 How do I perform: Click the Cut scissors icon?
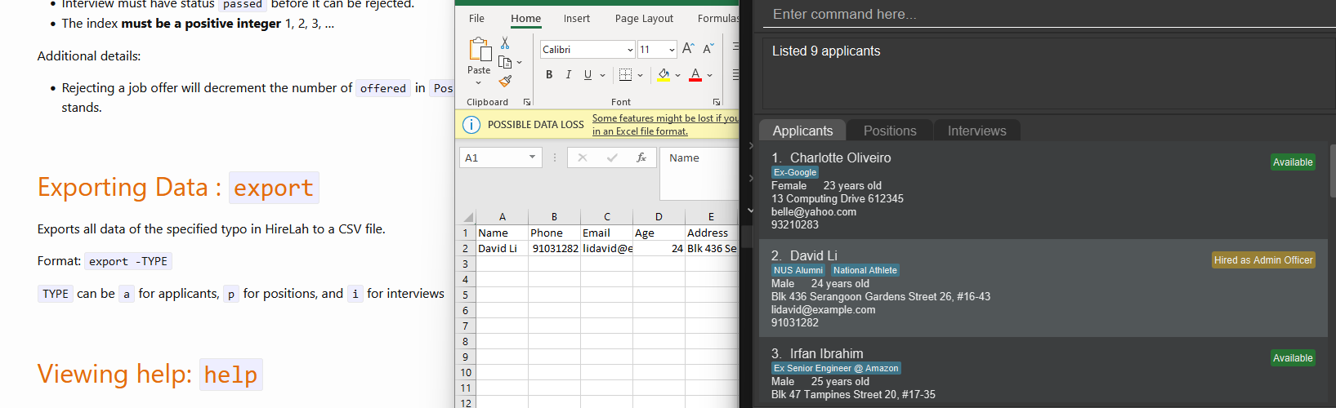pyautogui.click(x=505, y=42)
